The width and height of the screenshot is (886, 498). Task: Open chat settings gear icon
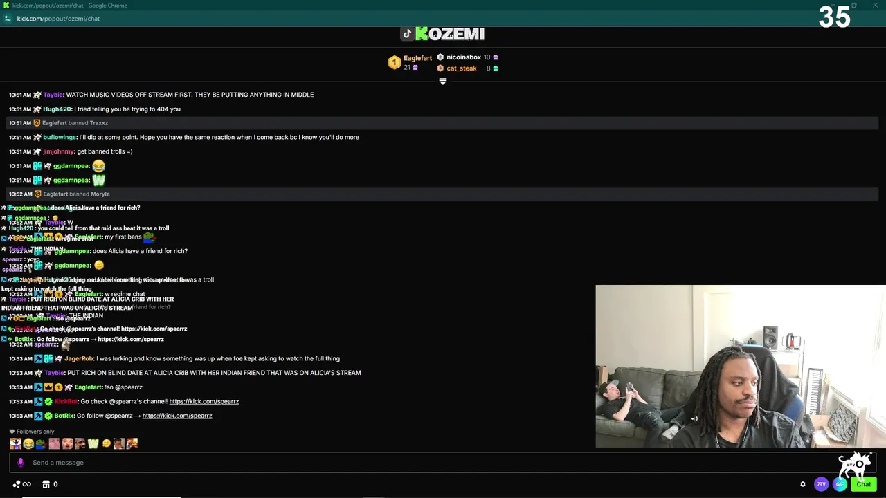803,484
